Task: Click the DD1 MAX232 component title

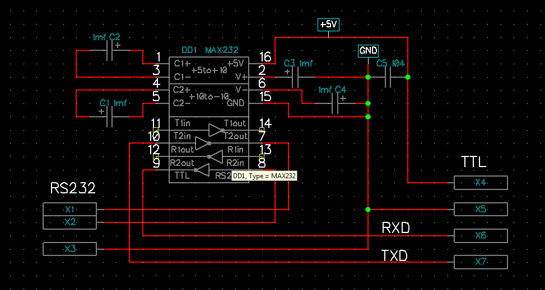Action: [203, 50]
